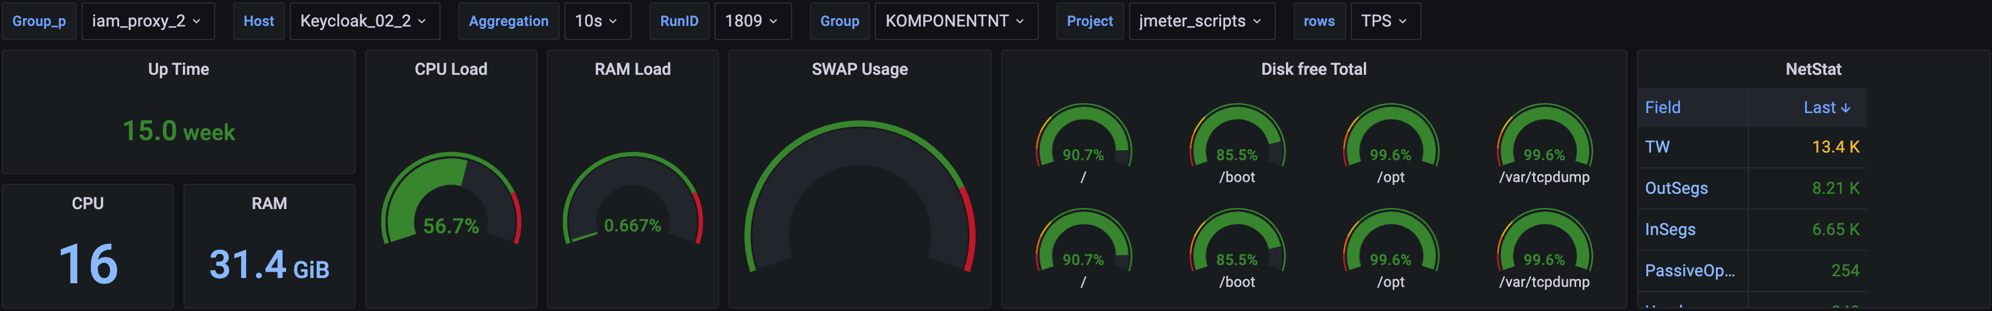
Task: Select the InSegs field cell
Action: pyautogui.click(x=1693, y=229)
